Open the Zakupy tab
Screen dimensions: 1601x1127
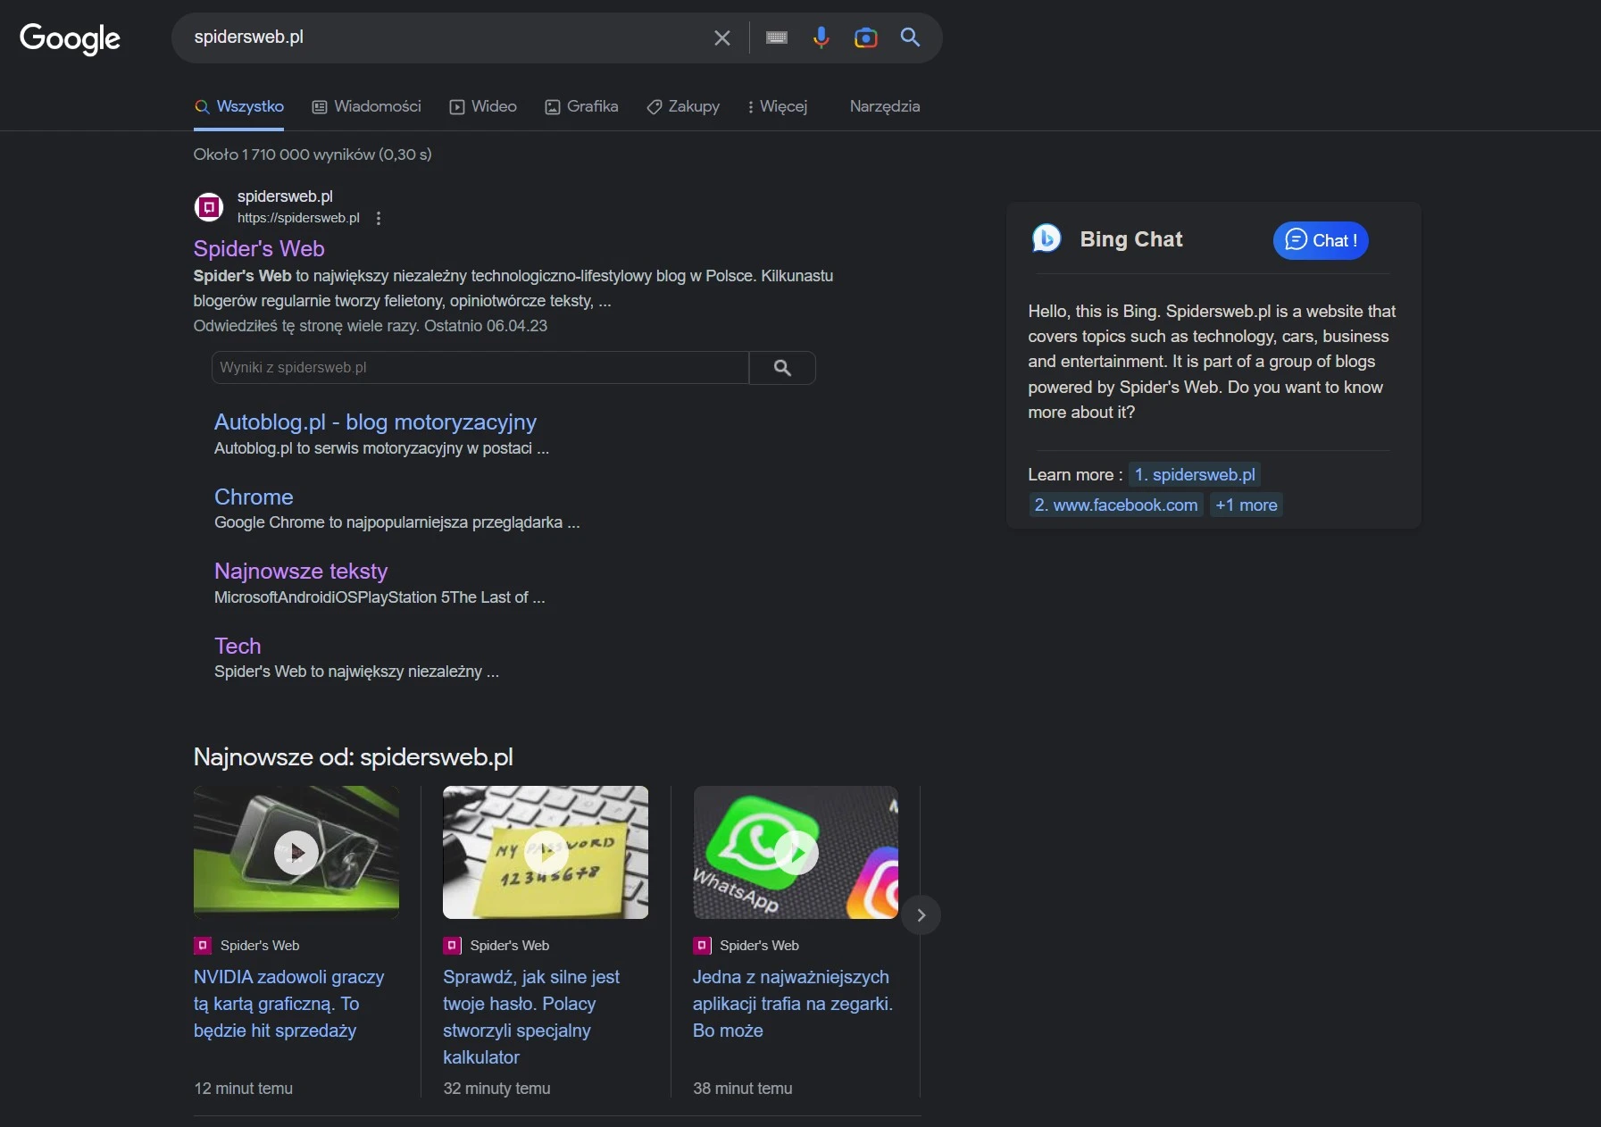(x=683, y=106)
